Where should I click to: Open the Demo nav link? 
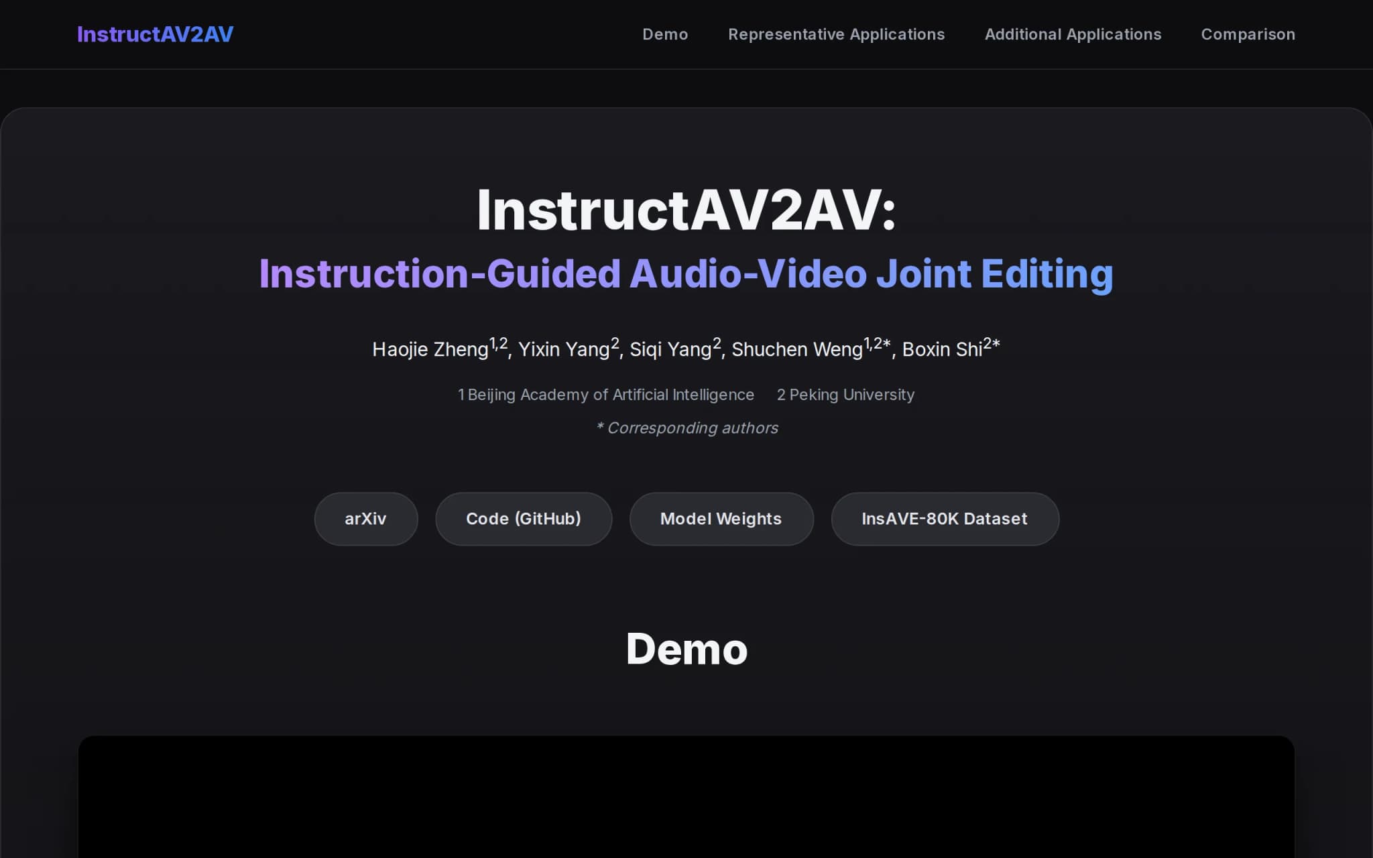[x=665, y=34]
